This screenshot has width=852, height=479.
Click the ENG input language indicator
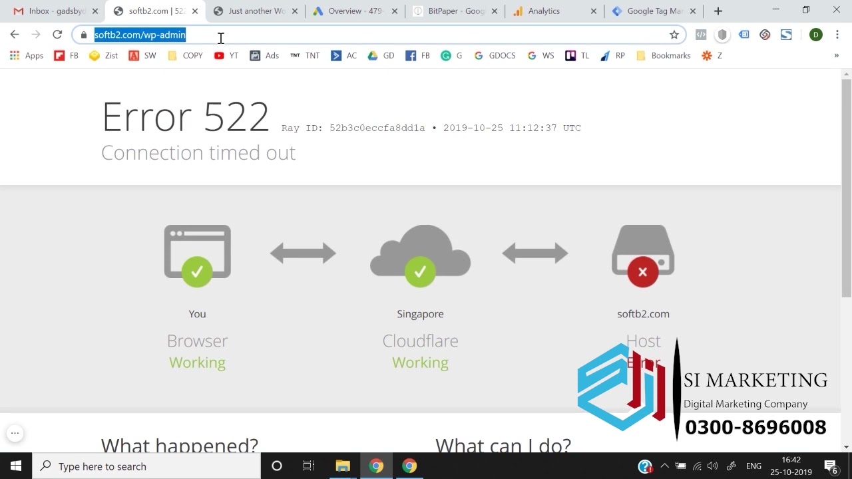coord(753,466)
